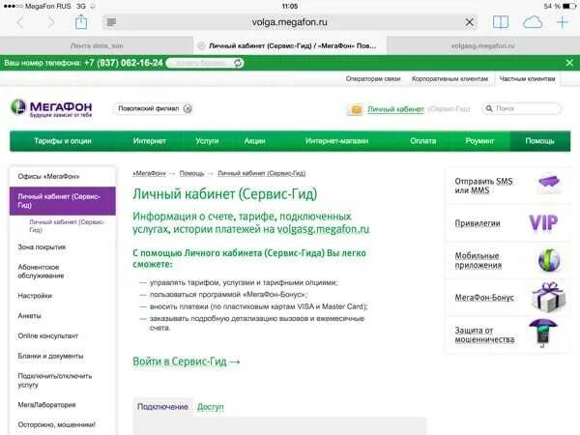
Task: Click the fraud protection umbrella icon
Action: [542, 333]
